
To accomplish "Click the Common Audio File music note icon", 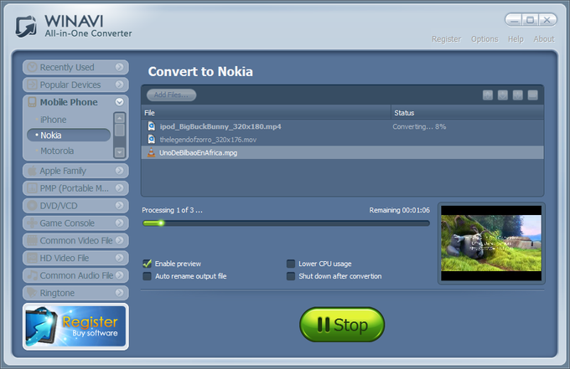I will click(33, 275).
